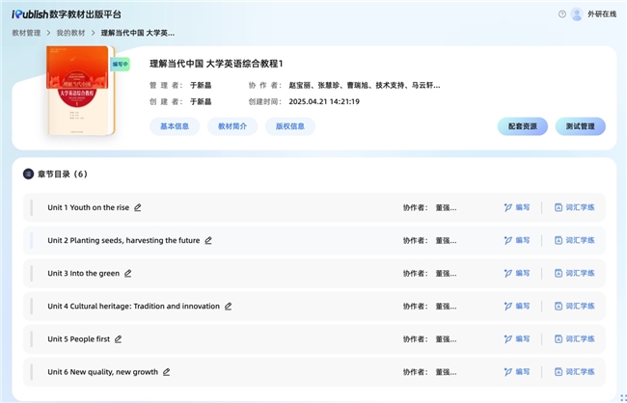Click the pencil icon beside Unit 1 title
Screen dimensions: 627x403
[138, 207]
